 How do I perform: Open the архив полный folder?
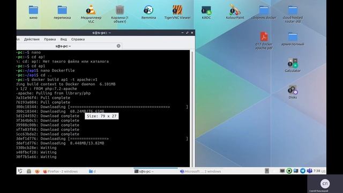(293, 39)
